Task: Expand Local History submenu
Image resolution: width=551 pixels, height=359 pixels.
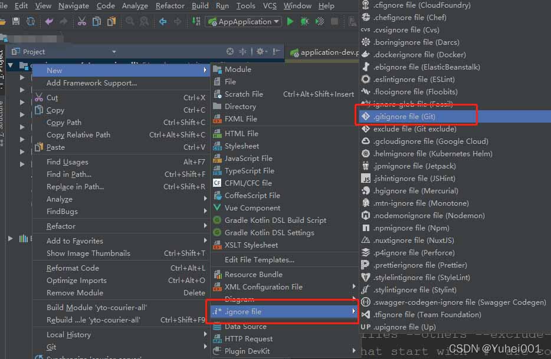Action: [x=122, y=335]
